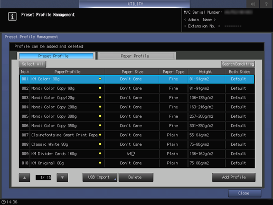Image resolution: width=273 pixels, height=205 pixels.
Task: Click the A4 paper orientation icon
Action: point(133,154)
